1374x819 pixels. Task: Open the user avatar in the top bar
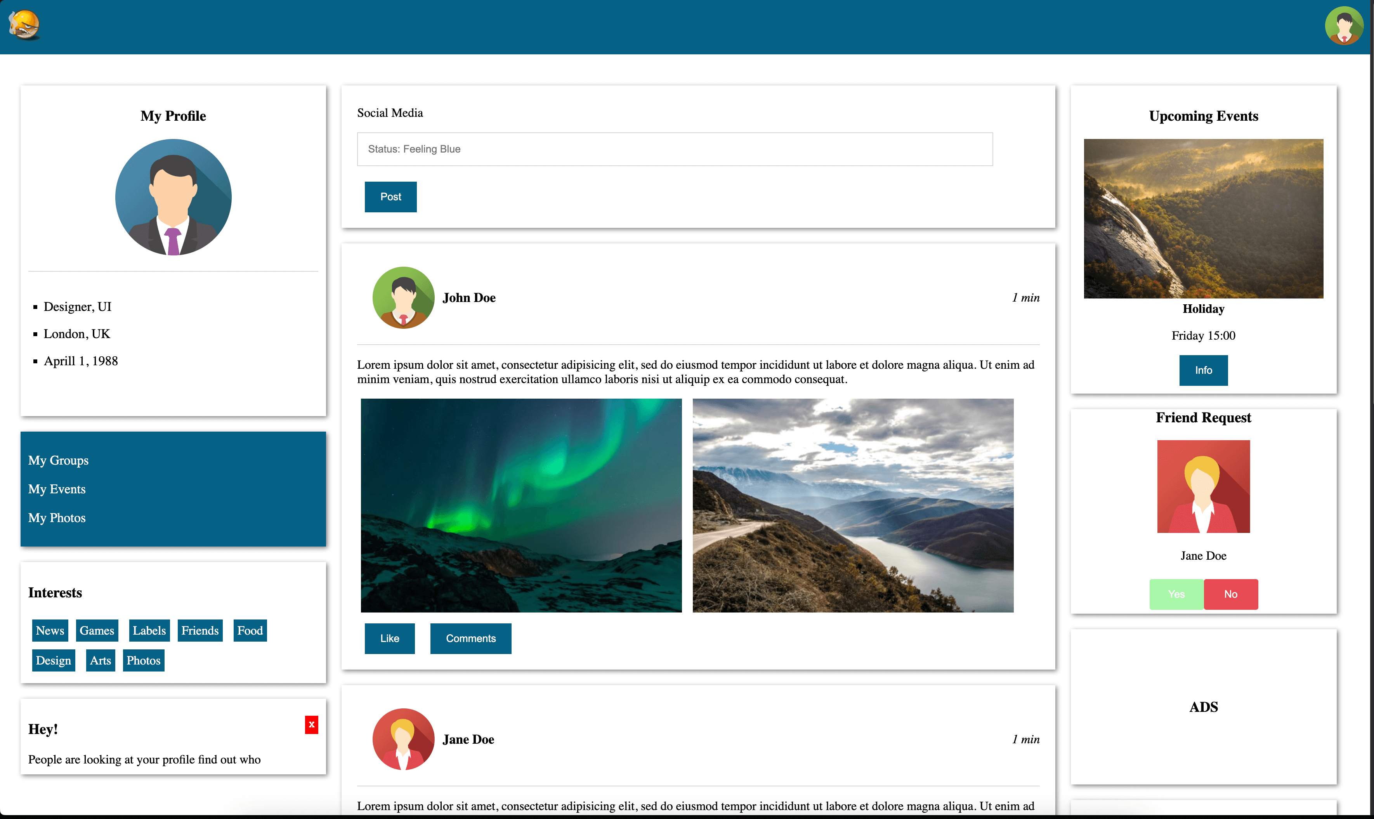point(1344,25)
